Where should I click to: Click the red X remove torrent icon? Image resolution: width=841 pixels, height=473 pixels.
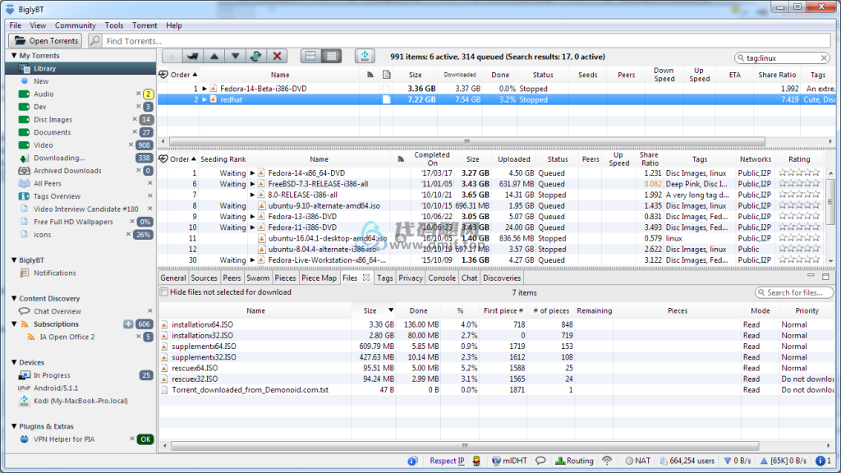[277, 57]
